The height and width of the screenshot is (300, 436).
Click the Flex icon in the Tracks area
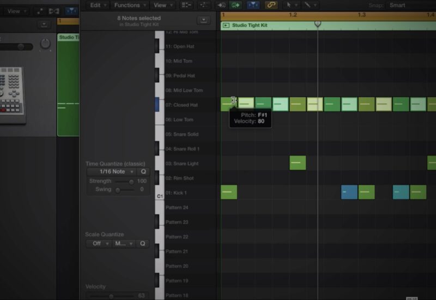[x=53, y=11]
